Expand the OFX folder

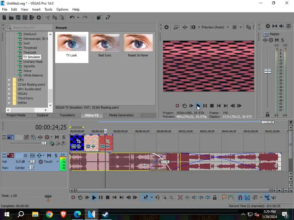(9, 80)
